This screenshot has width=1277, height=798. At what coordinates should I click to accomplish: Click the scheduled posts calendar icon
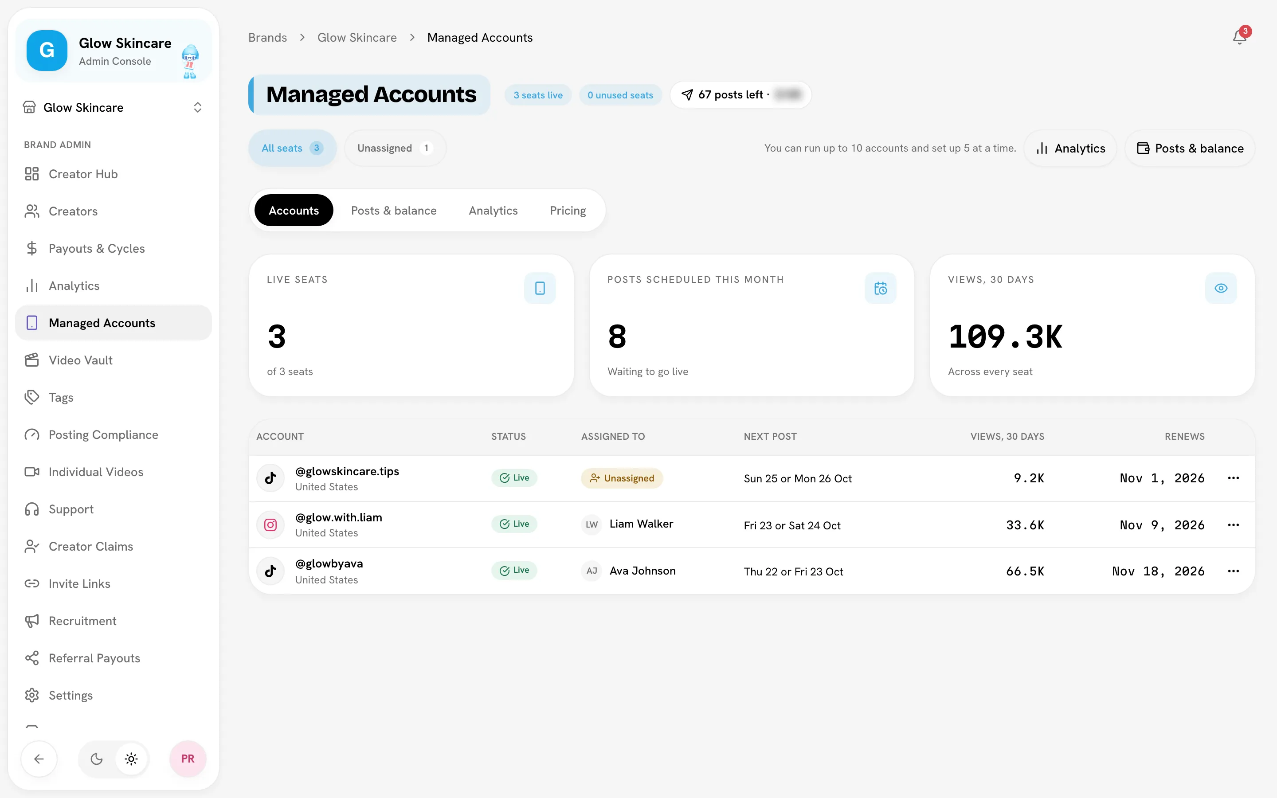point(880,288)
